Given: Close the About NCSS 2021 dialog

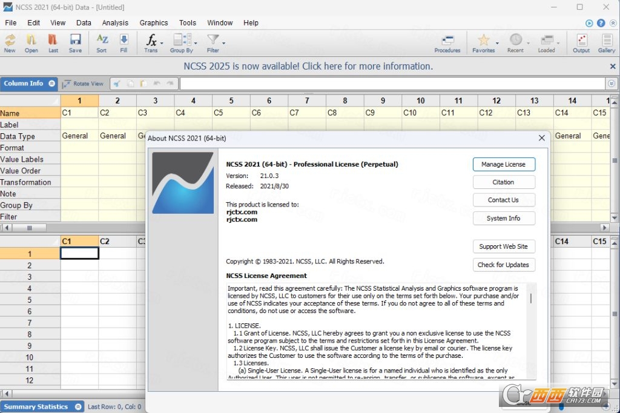Looking at the screenshot, I should click(542, 137).
